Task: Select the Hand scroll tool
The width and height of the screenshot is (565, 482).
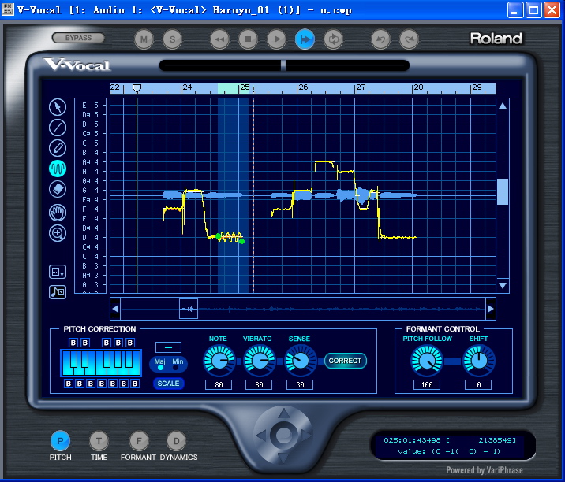Action: (58, 213)
